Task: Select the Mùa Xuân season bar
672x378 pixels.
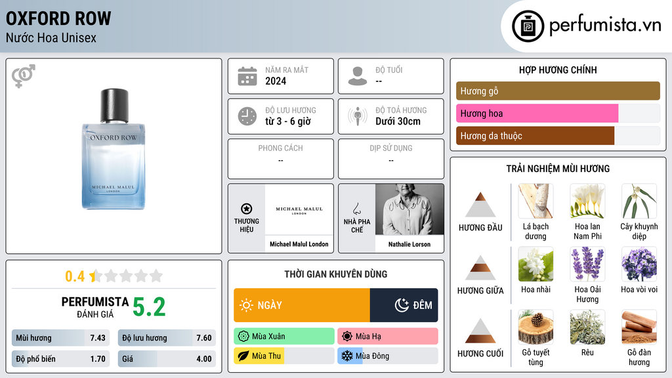Action: (284, 337)
